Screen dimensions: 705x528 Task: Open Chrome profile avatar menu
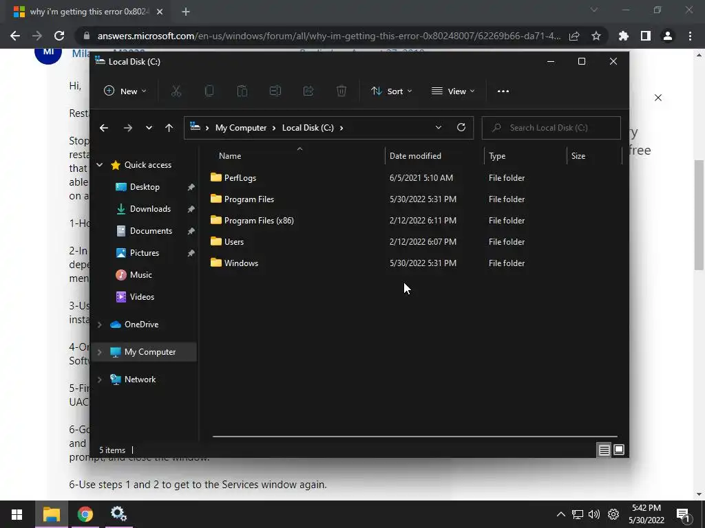click(668, 36)
